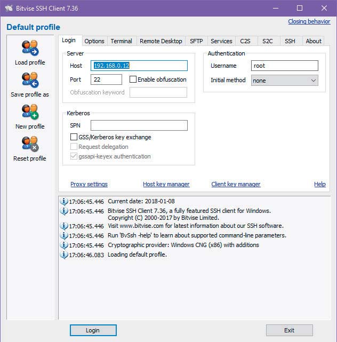This screenshot has width=337, height=342.
Task: Click the Username field containing root
Action: pos(284,66)
